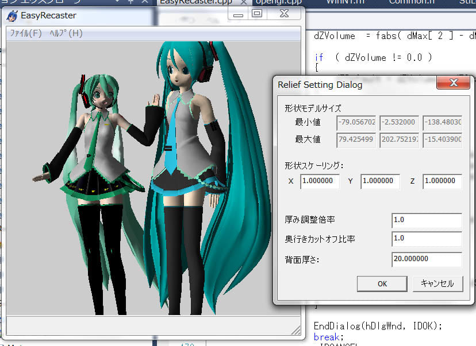Click maximum value field 202.75219
Image resolution: width=476 pixels, height=346 pixels.
coord(399,140)
